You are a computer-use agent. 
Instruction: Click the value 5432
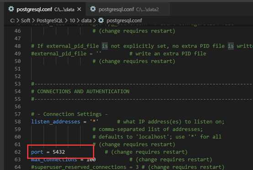point(59,152)
